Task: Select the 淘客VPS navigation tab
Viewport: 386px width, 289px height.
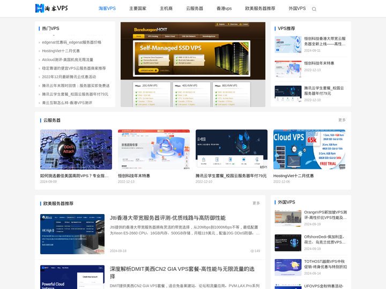Action: pyautogui.click(x=107, y=9)
